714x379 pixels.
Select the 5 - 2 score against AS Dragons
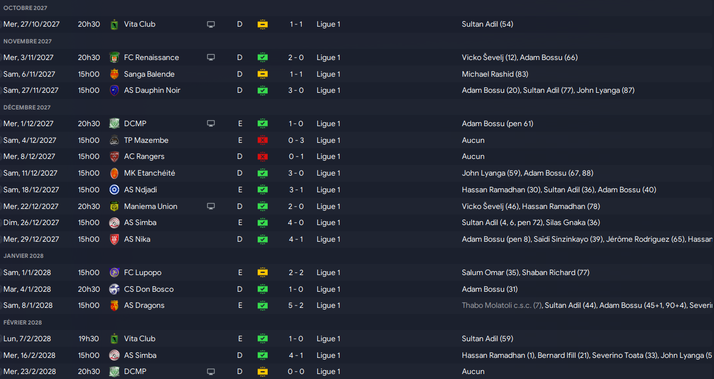click(x=296, y=306)
